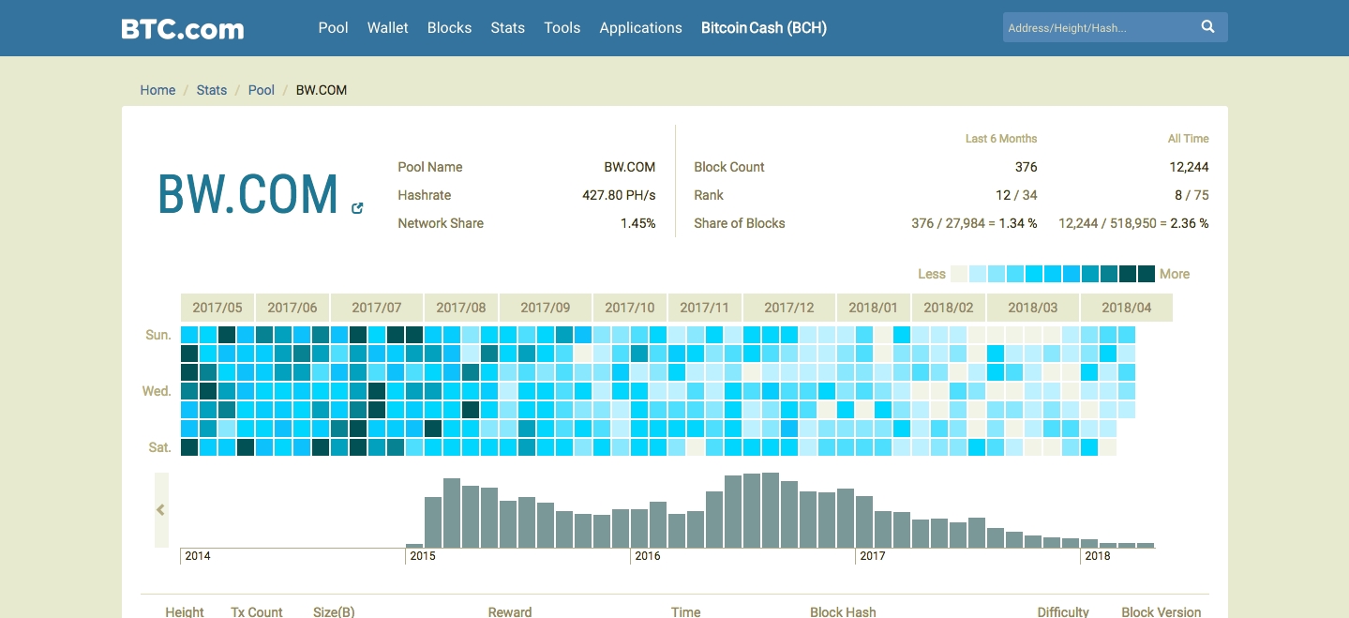Click the Sat. row label of the heatmap
1349x618 pixels.
tap(160, 447)
